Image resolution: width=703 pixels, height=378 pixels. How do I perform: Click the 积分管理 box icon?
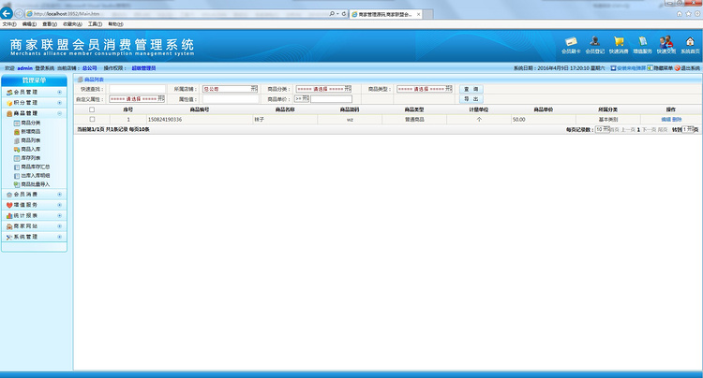pyautogui.click(x=9, y=103)
